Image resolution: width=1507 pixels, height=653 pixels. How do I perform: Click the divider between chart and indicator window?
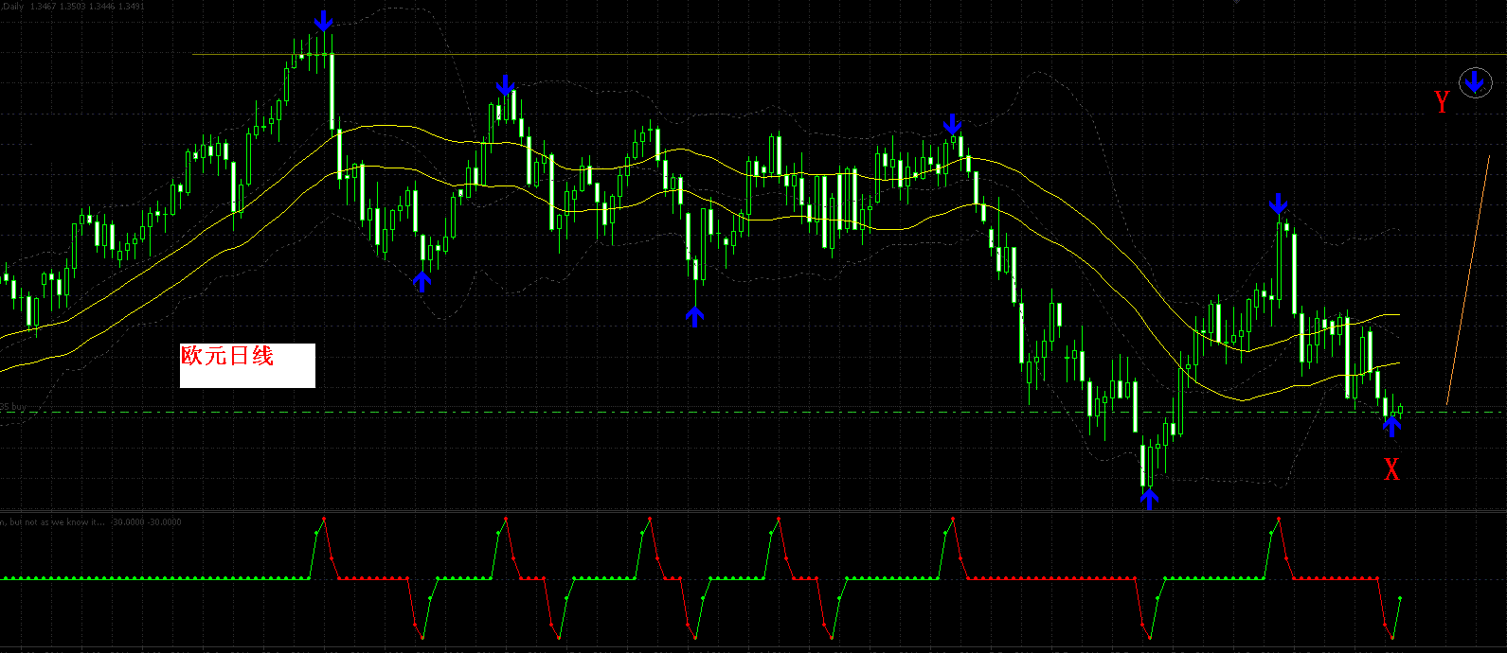753,512
